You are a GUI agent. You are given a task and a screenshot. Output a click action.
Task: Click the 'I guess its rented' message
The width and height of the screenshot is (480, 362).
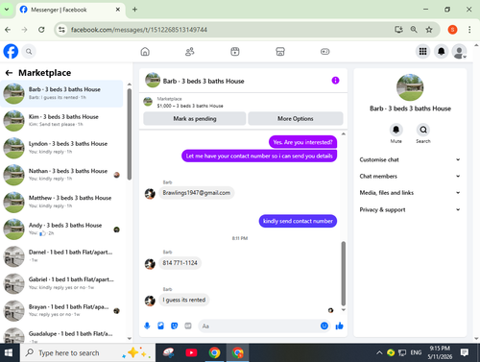[184, 300]
